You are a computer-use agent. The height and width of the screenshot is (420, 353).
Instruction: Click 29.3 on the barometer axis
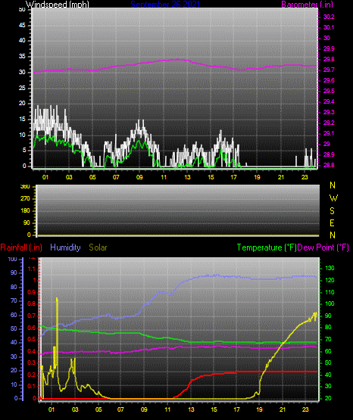(329, 112)
